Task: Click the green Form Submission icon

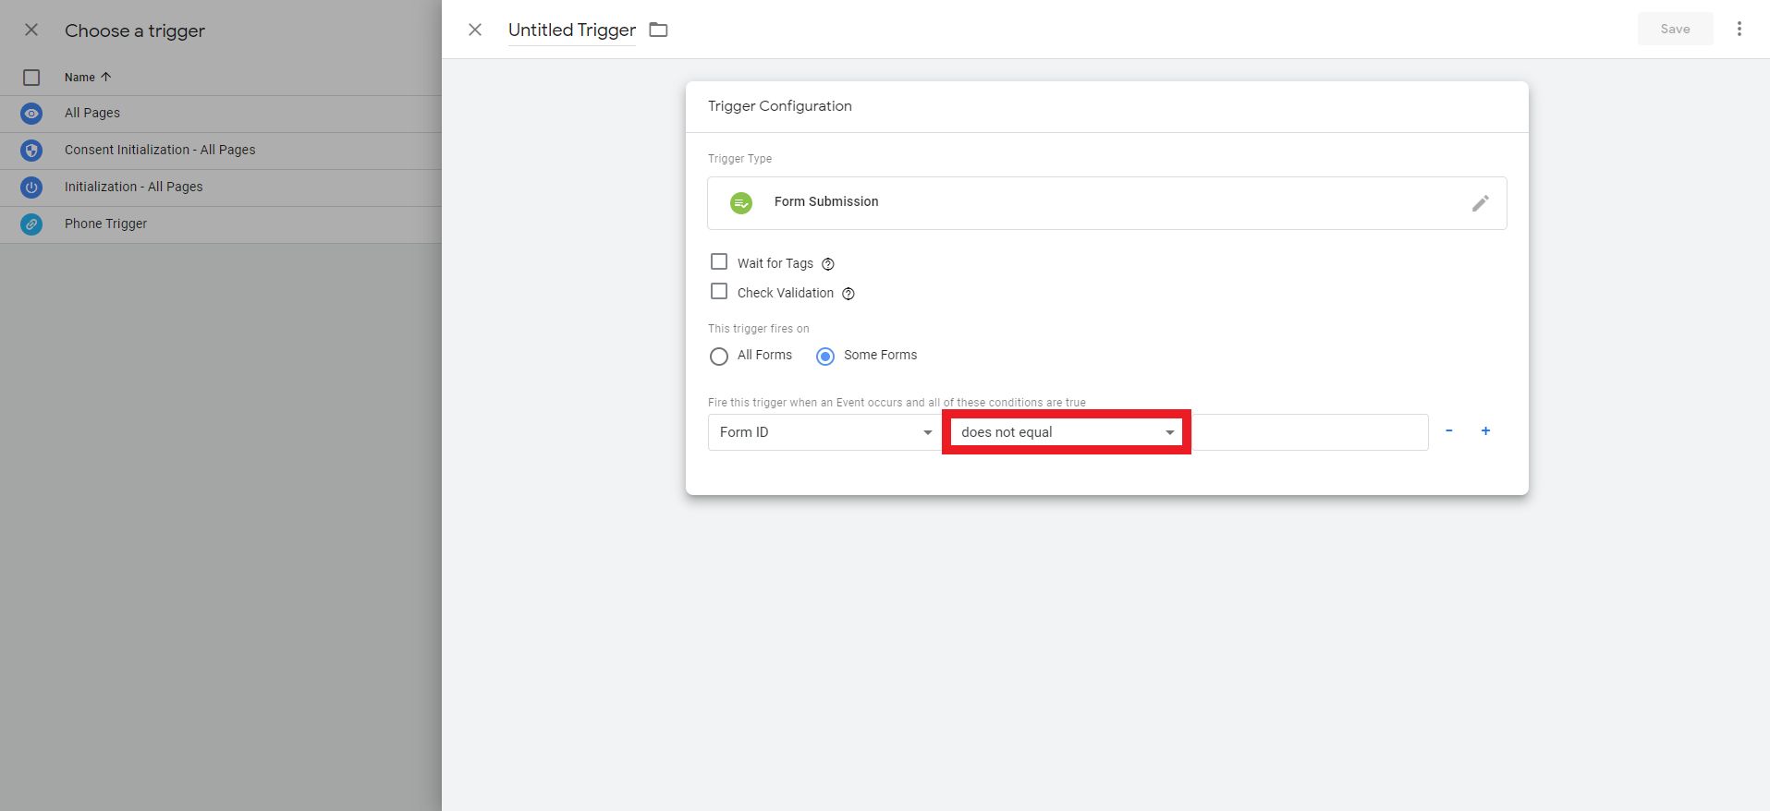Action: point(741,203)
